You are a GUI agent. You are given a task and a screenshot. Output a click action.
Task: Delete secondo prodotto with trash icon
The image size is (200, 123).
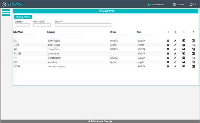(168, 58)
